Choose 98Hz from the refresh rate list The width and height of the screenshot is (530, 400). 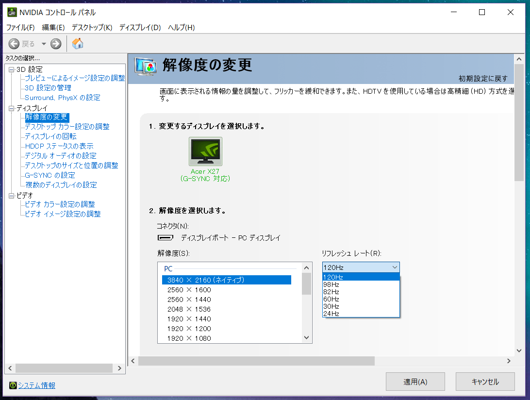point(331,284)
